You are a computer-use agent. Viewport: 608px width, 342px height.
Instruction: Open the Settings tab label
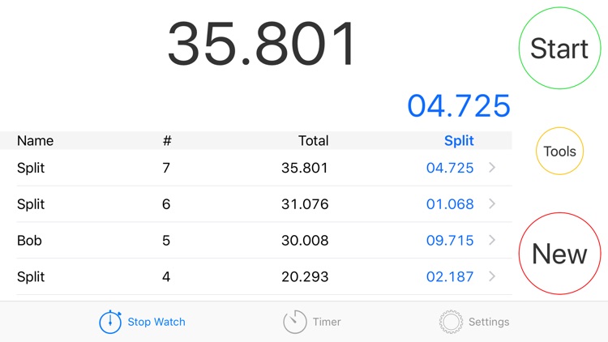pos(489,322)
